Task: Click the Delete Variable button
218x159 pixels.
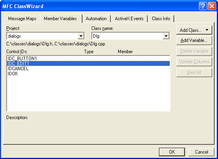Action: 194,51
